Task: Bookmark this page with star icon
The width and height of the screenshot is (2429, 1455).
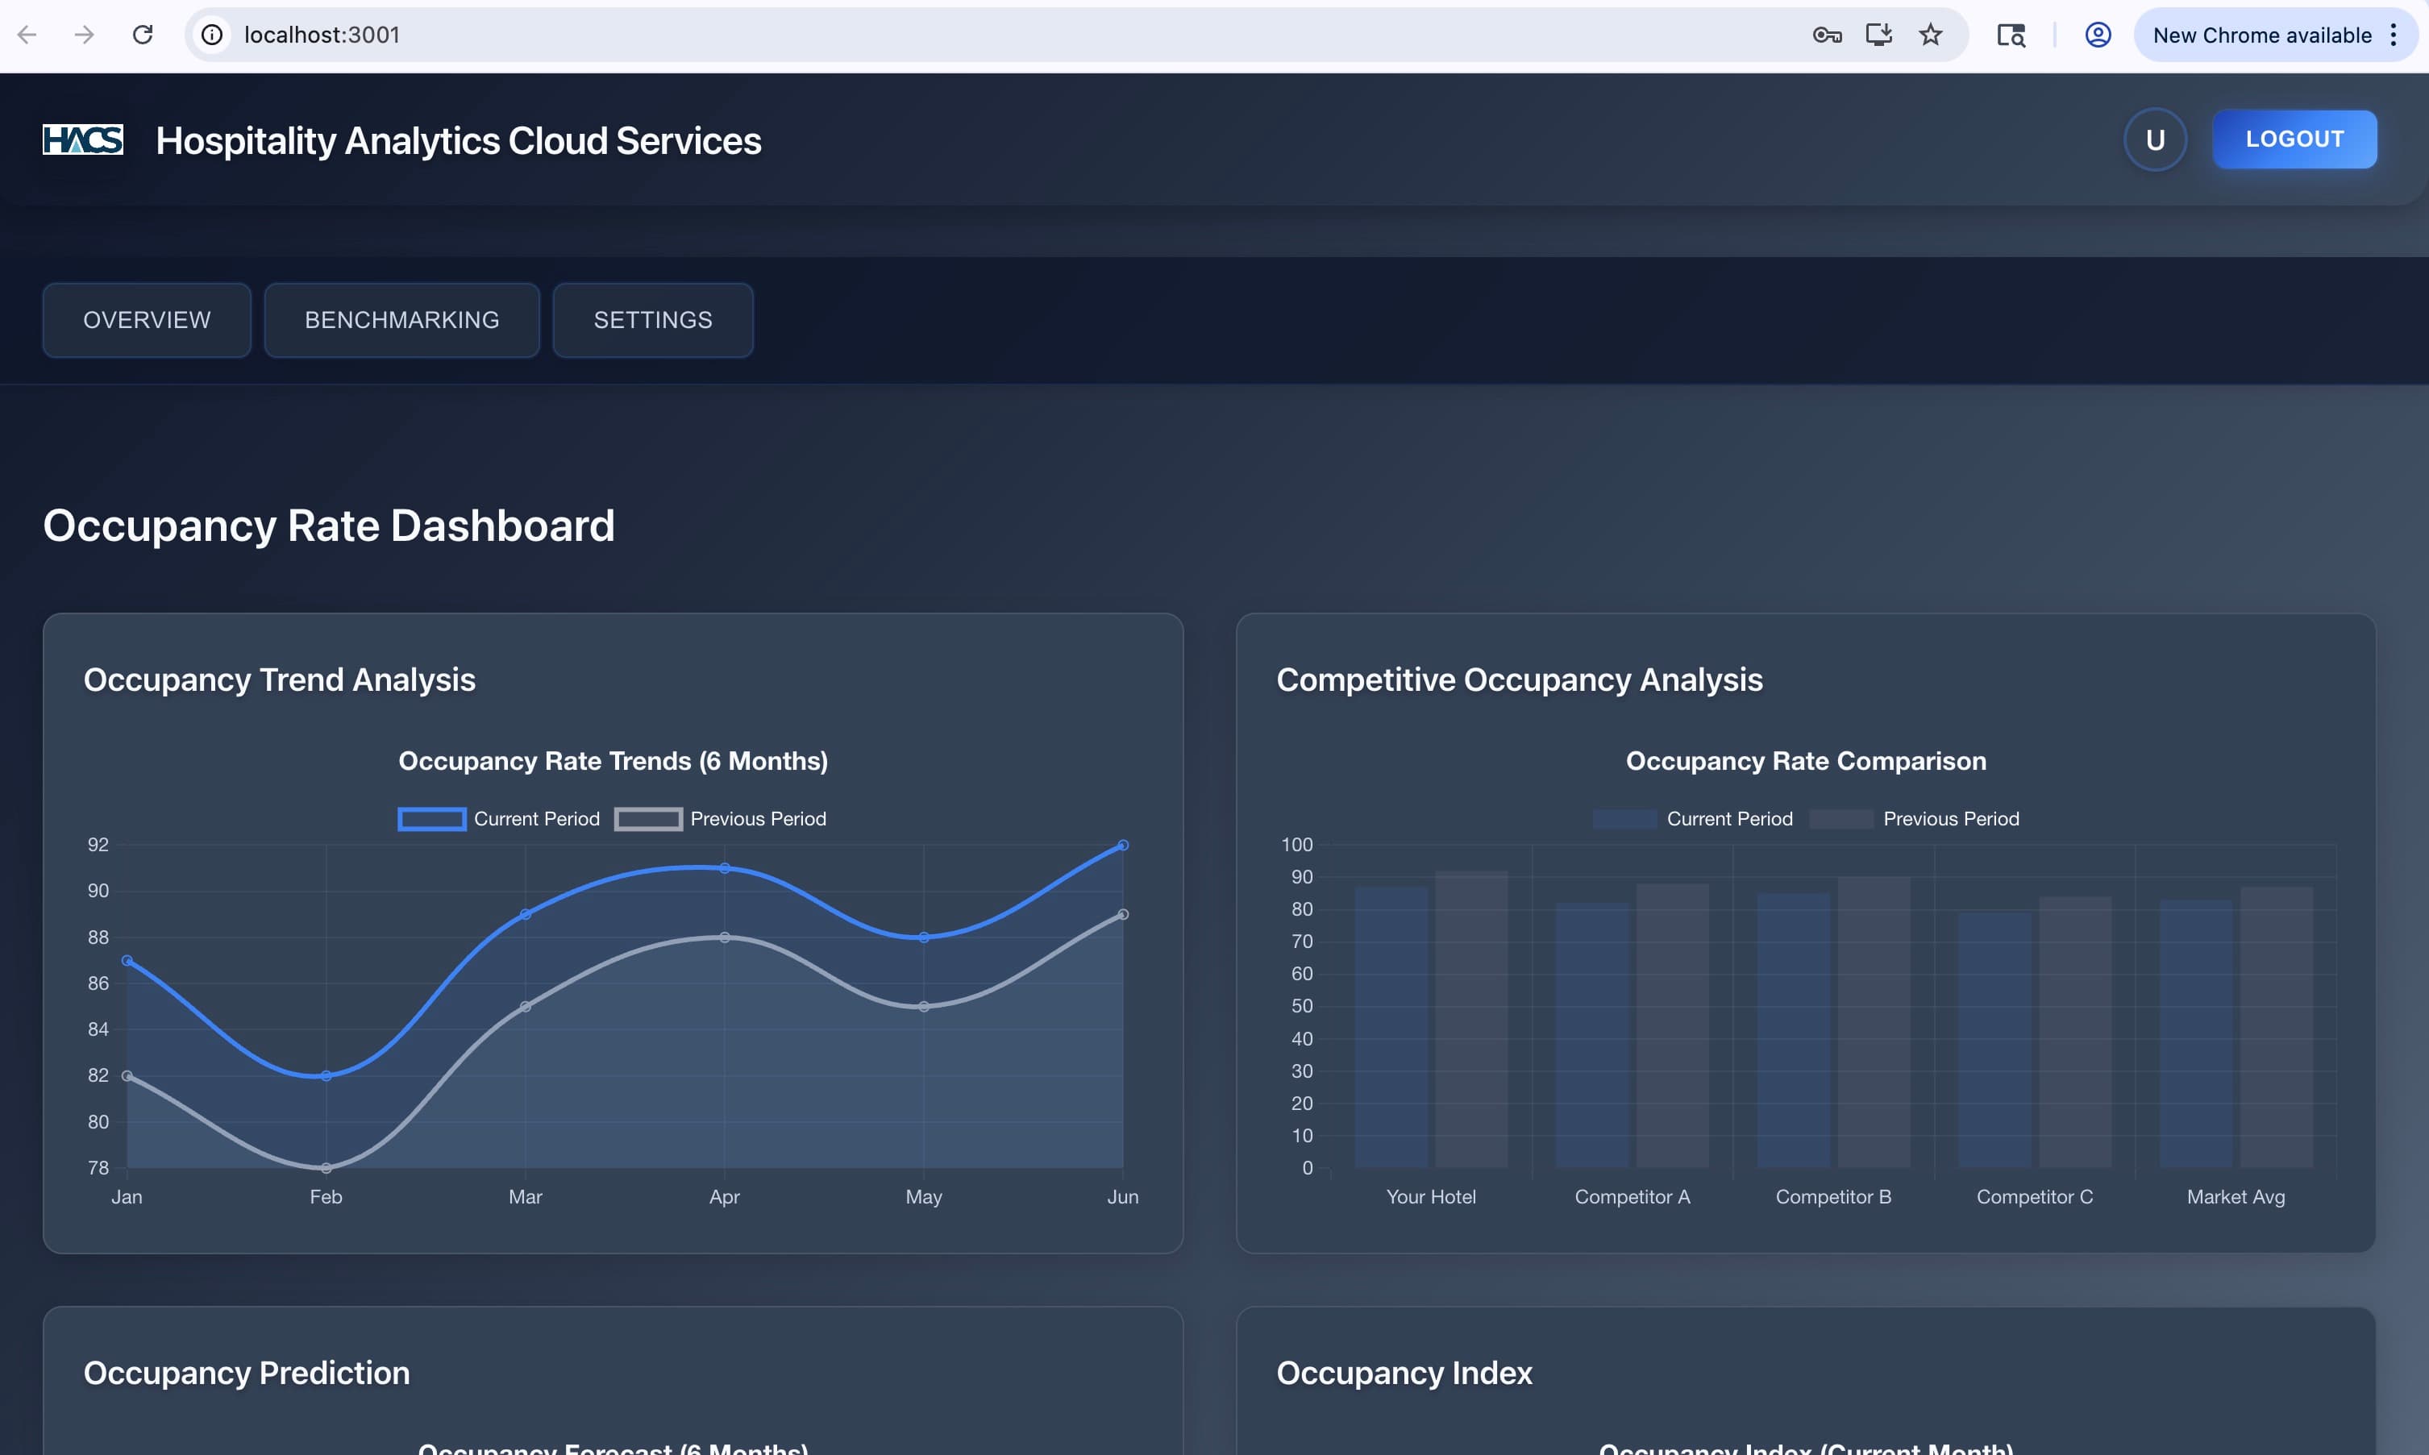Action: (1930, 35)
